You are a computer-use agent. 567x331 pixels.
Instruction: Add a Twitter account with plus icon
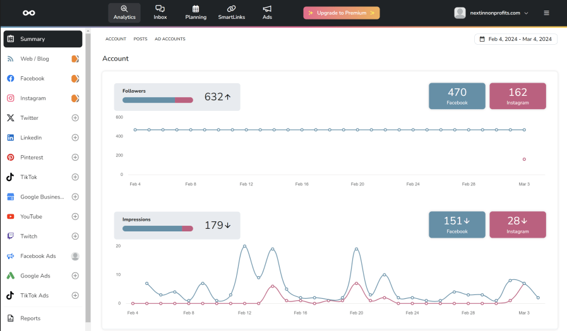point(75,118)
